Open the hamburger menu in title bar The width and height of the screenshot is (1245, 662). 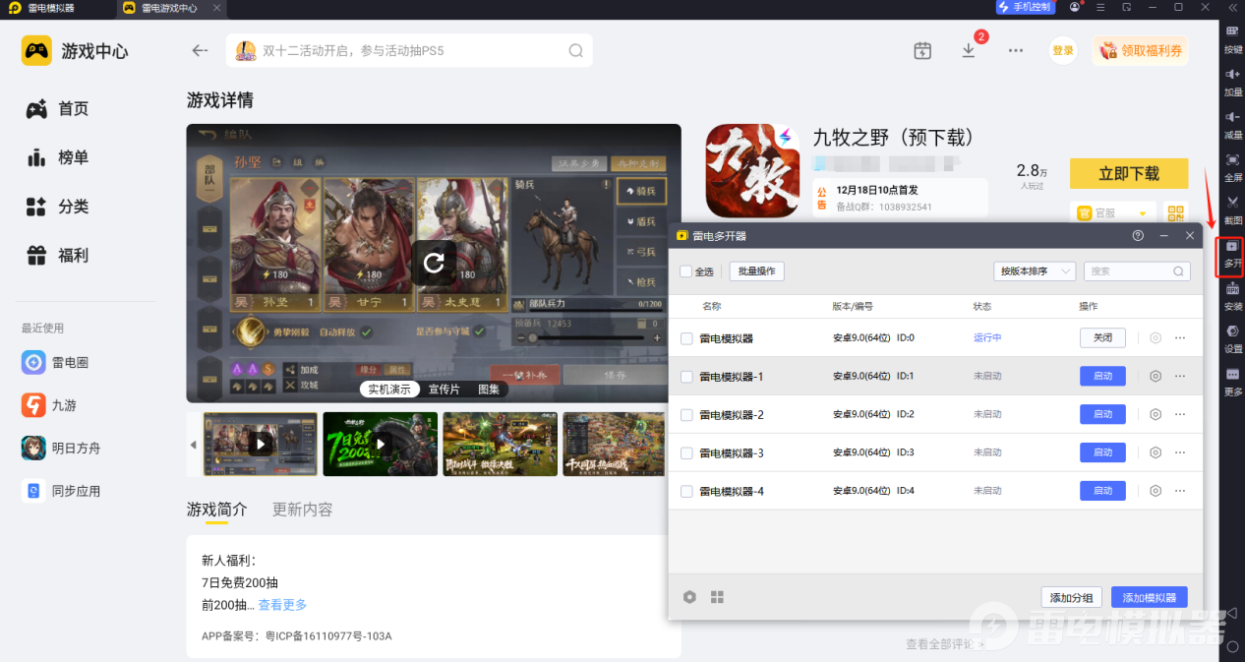pyautogui.click(x=1100, y=7)
